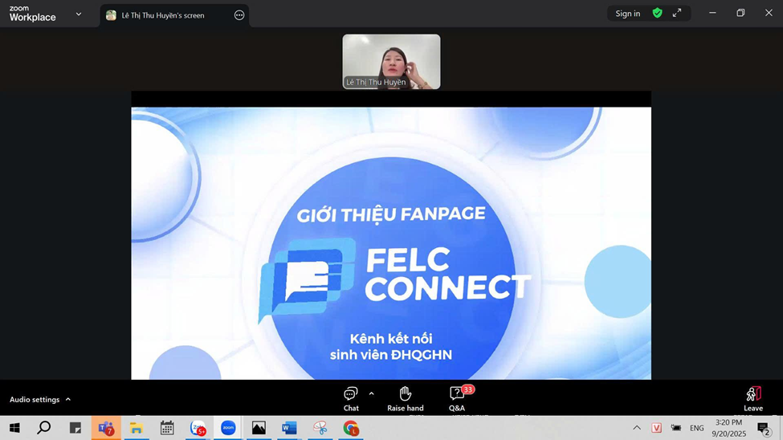This screenshot has width=783, height=440.
Task: Open Windows notification center
Action: pos(764,428)
